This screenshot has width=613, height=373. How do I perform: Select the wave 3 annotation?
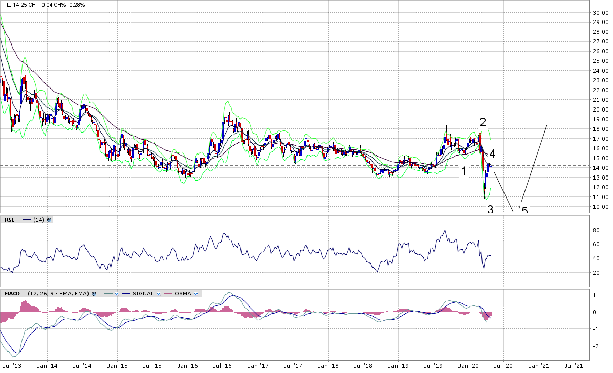(490, 209)
